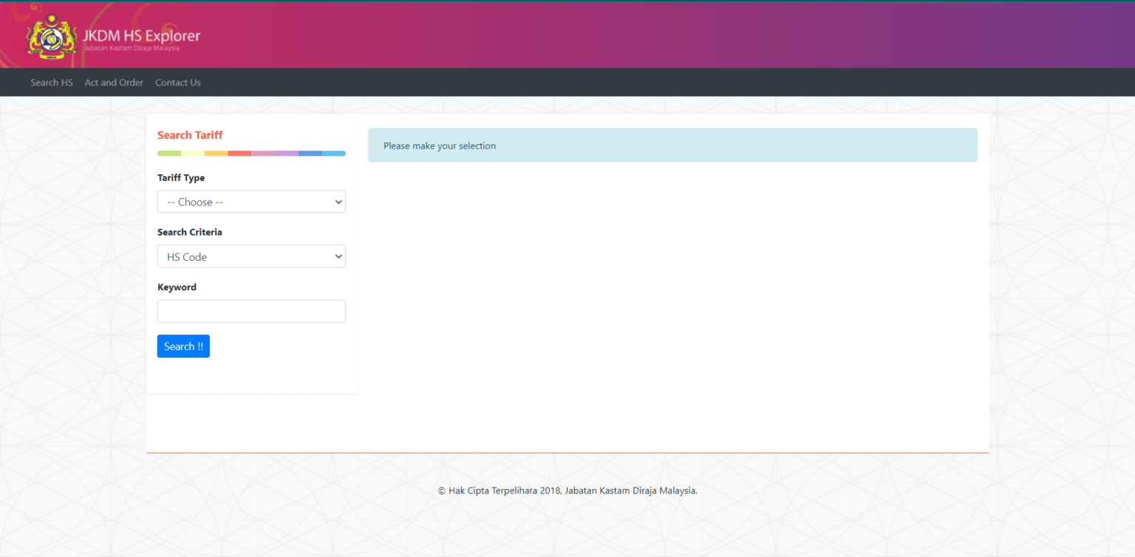Go to the Act and Order page
This screenshot has width=1135, height=557.
pyautogui.click(x=114, y=83)
